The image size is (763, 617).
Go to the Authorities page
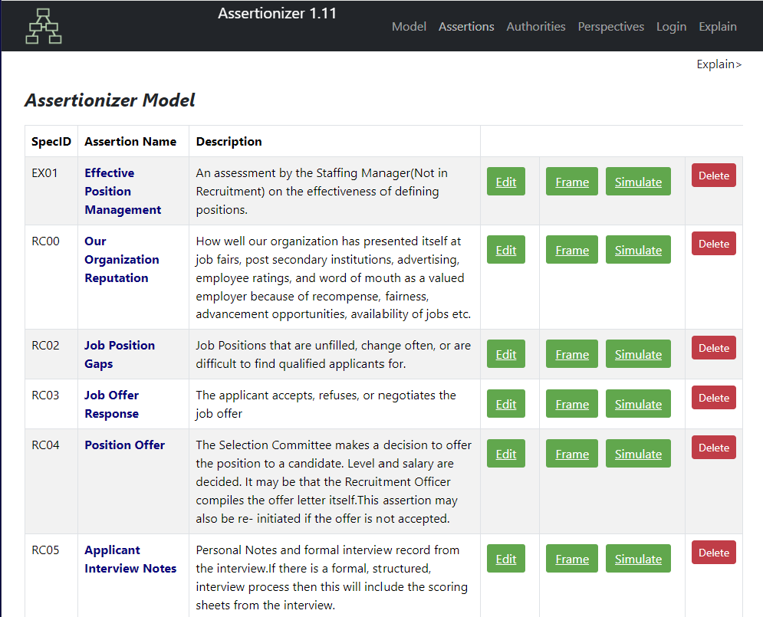[536, 27]
